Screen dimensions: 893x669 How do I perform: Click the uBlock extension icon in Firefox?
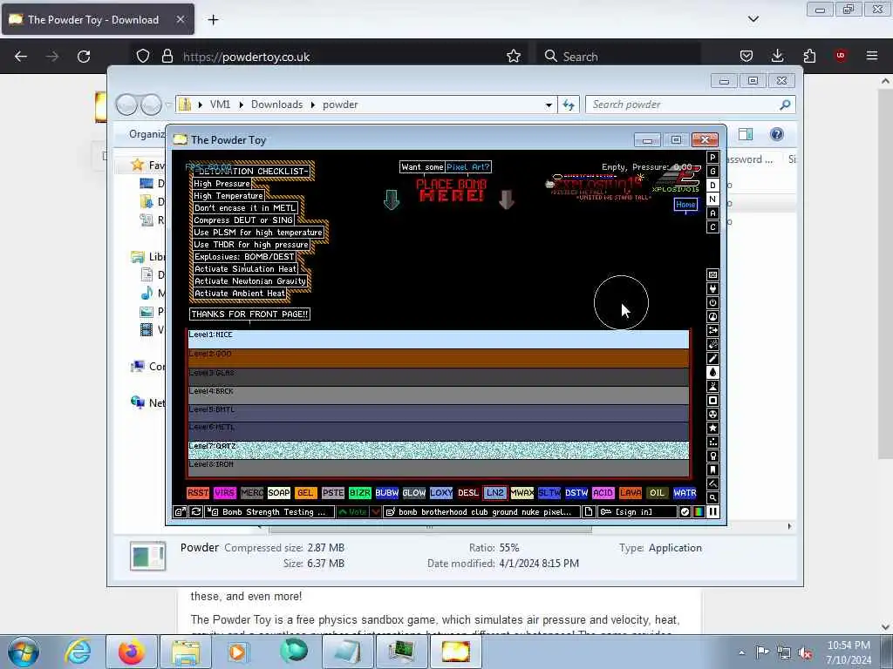[x=840, y=56]
